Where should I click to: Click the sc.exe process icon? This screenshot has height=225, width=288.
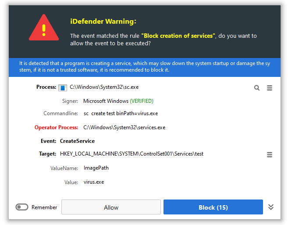pyautogui.click(x=63, y=87)
